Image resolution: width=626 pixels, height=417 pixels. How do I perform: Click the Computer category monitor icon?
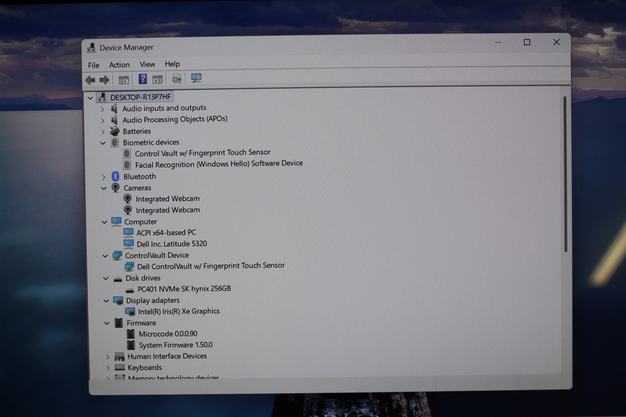pyautogui.click(x=116, y=221)
